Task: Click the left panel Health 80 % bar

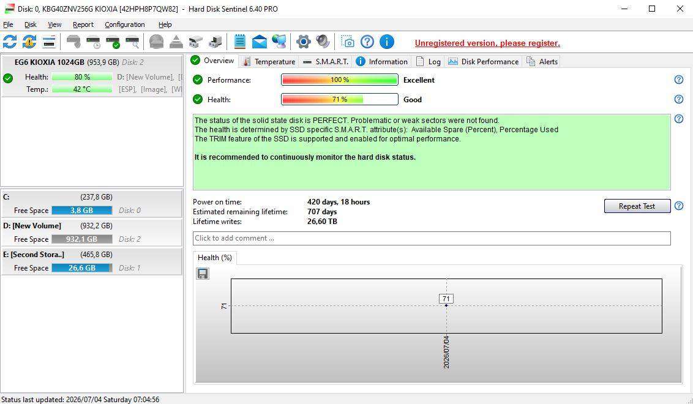Action: tap(82, 77)
